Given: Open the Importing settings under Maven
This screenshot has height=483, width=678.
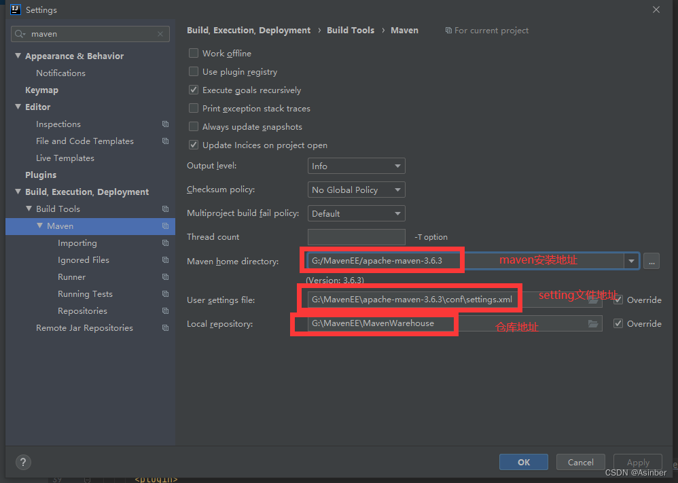Looking at the screenshot, I should click(x=77, y=243).
